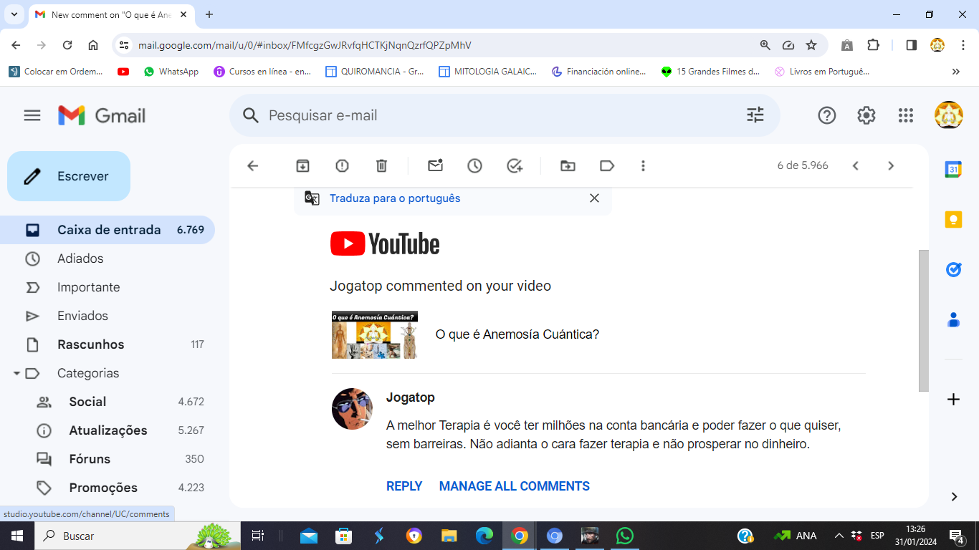Open the Google account avatar in Gmail
The width and height of the screenshot is (979, 550).
click(949, 115)
